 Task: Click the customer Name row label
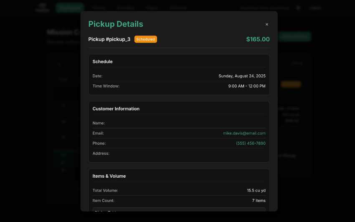tap(99, 123)
